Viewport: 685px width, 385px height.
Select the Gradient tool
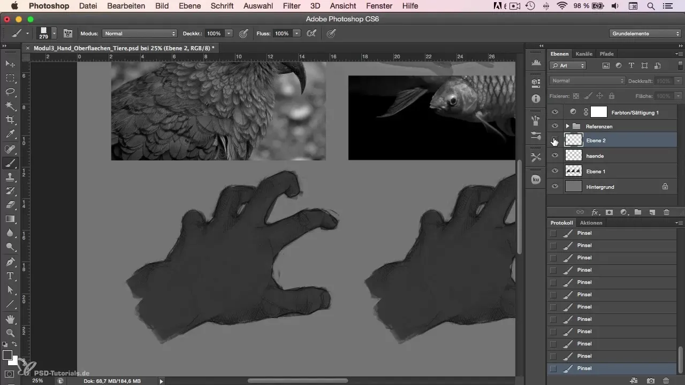coord(10,219)
